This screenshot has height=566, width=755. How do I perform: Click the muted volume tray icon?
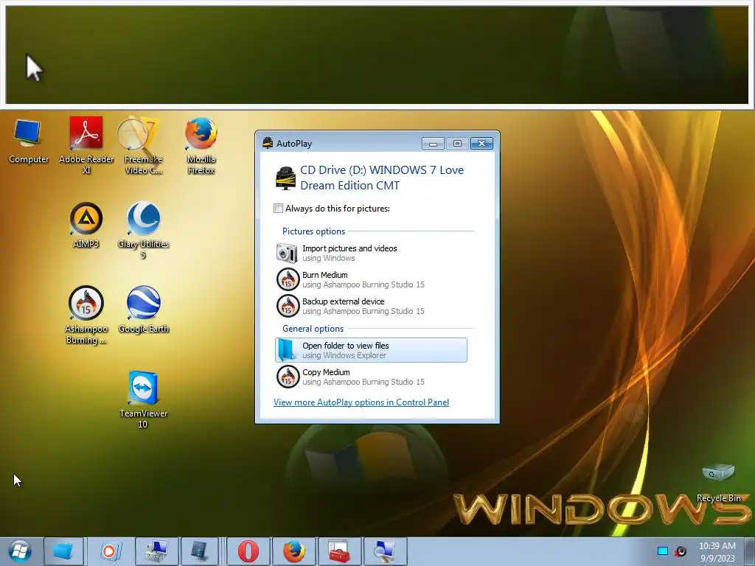[x=681, y=551]
